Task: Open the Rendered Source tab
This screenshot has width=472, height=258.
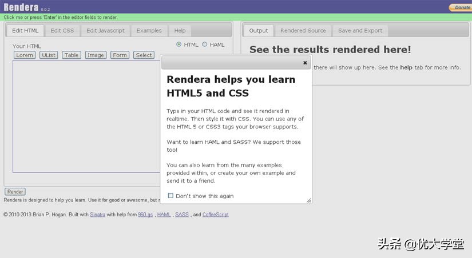Action: point(303,31)
